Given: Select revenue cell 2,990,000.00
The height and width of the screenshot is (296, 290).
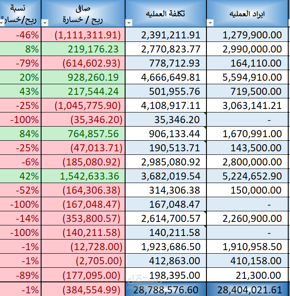Looking at the screenshot, I should pyautogui.click(x=247, y=49).
